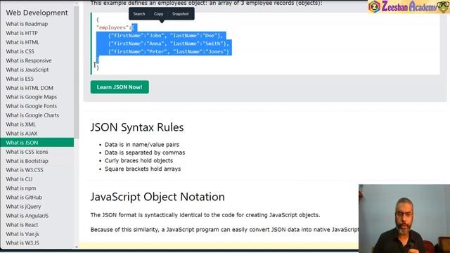The width and height of the screenshot is (450, 253).
Task: Visit What is HTML DOM link
Action: tap(30, 88)
